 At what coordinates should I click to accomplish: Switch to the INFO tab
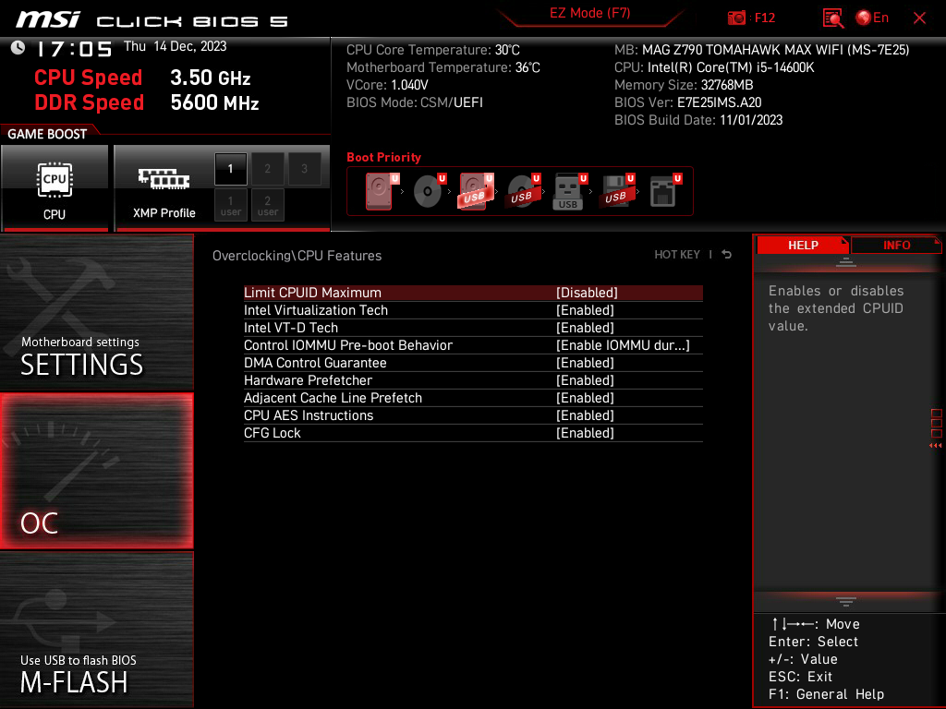tap(896, 246)
